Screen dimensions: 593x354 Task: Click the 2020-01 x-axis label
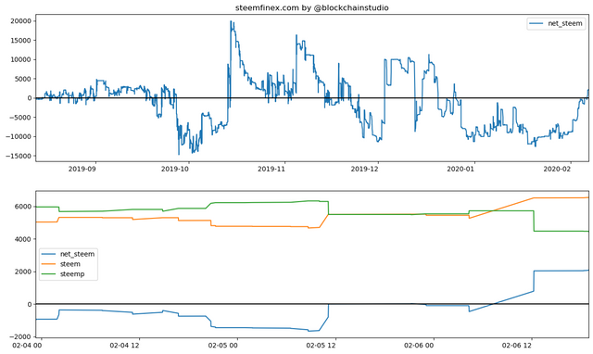461,169
